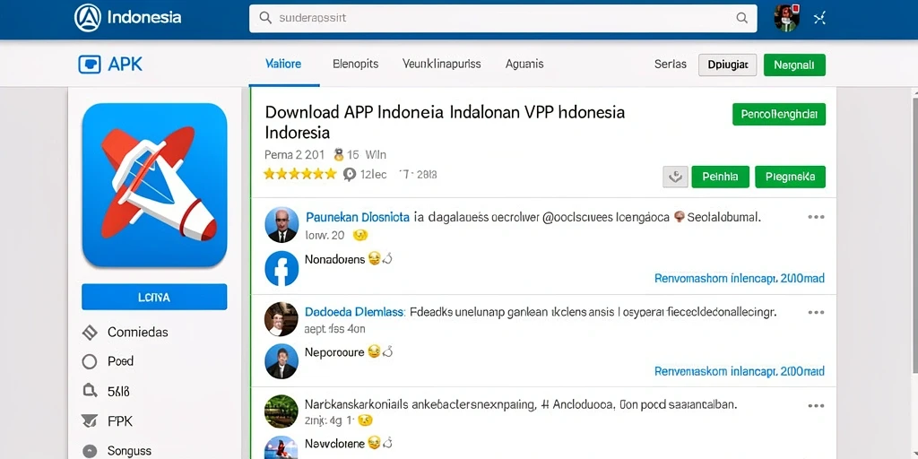The height and width of the screenshot is (459, 918).
Task: Click the APK section logo icon
Action: coord(90,65)
